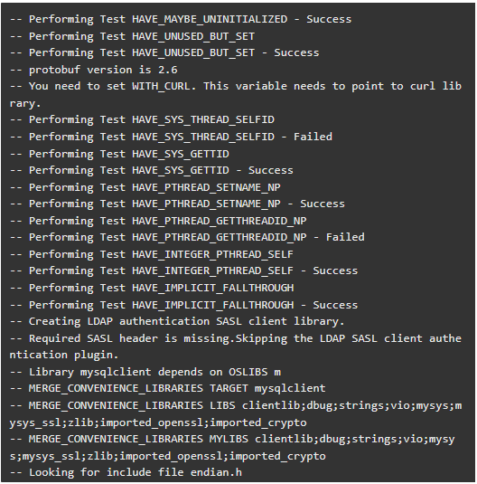
Task: Click Creating LDAP authentication SASL client line
Action: (x=177, y=321)
